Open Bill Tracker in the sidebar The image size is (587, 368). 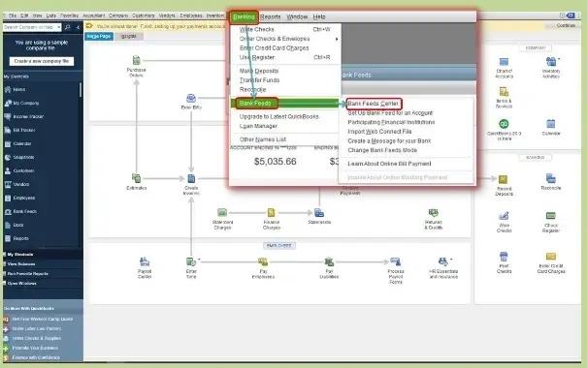click(24, 130)
